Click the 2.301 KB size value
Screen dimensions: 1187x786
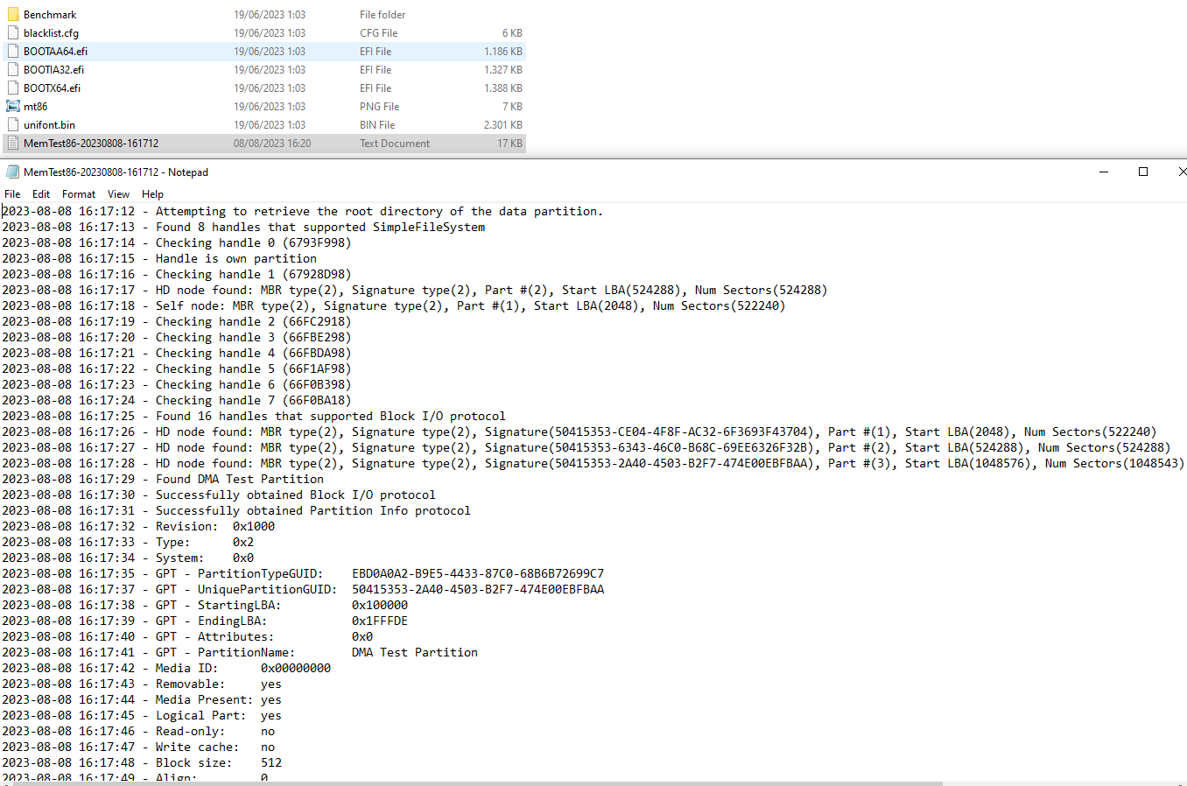click(x=503, y=125)
